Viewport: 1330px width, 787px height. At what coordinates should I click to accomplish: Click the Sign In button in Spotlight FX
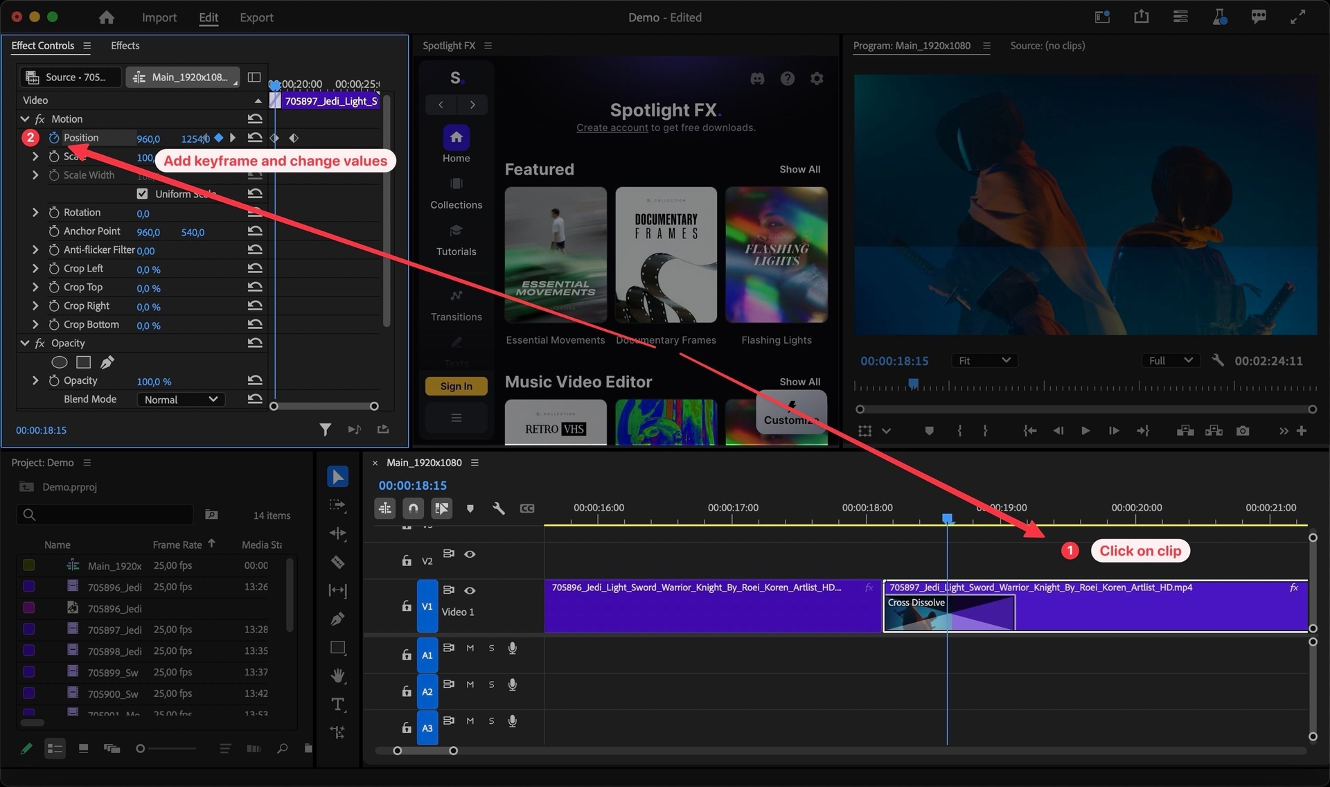(x=455, y=386)
